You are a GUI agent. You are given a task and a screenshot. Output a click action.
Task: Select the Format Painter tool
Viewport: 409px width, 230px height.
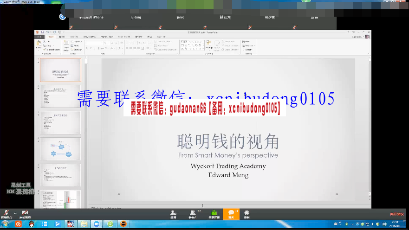[52, 50]
